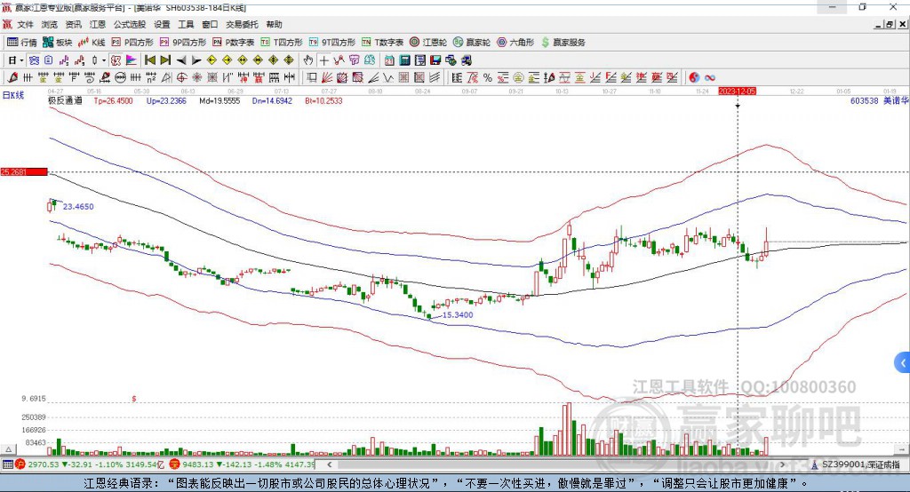Viewport: 910px width, 492px height.
Task: Open the 资讯 menu
Action: click(x=73, y=24)
